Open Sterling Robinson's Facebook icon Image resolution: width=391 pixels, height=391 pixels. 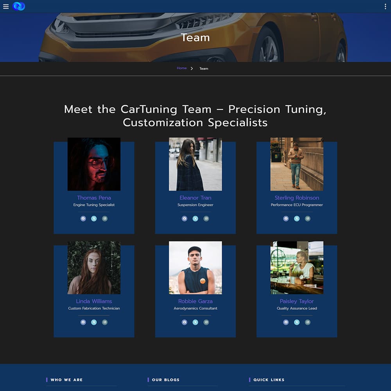tap(286, 219)
